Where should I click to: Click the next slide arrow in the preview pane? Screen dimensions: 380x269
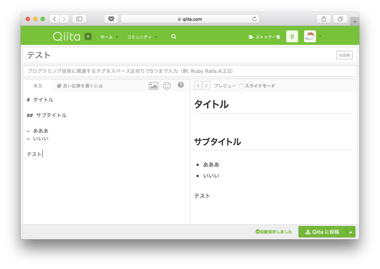pos(206,85)
